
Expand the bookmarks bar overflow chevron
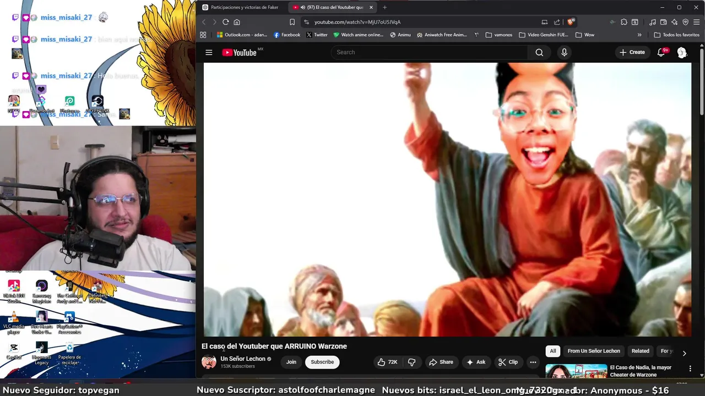(639, 35)
